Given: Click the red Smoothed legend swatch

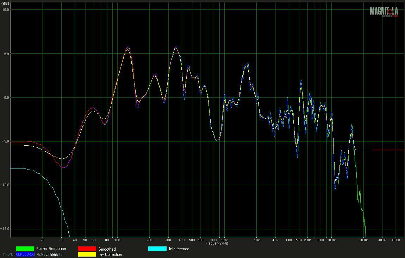Looking at the screenshot, I should coord(87,249).
